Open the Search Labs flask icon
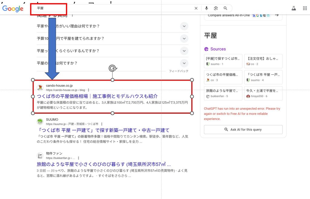 pyautogui.click(x=294, y=8)
